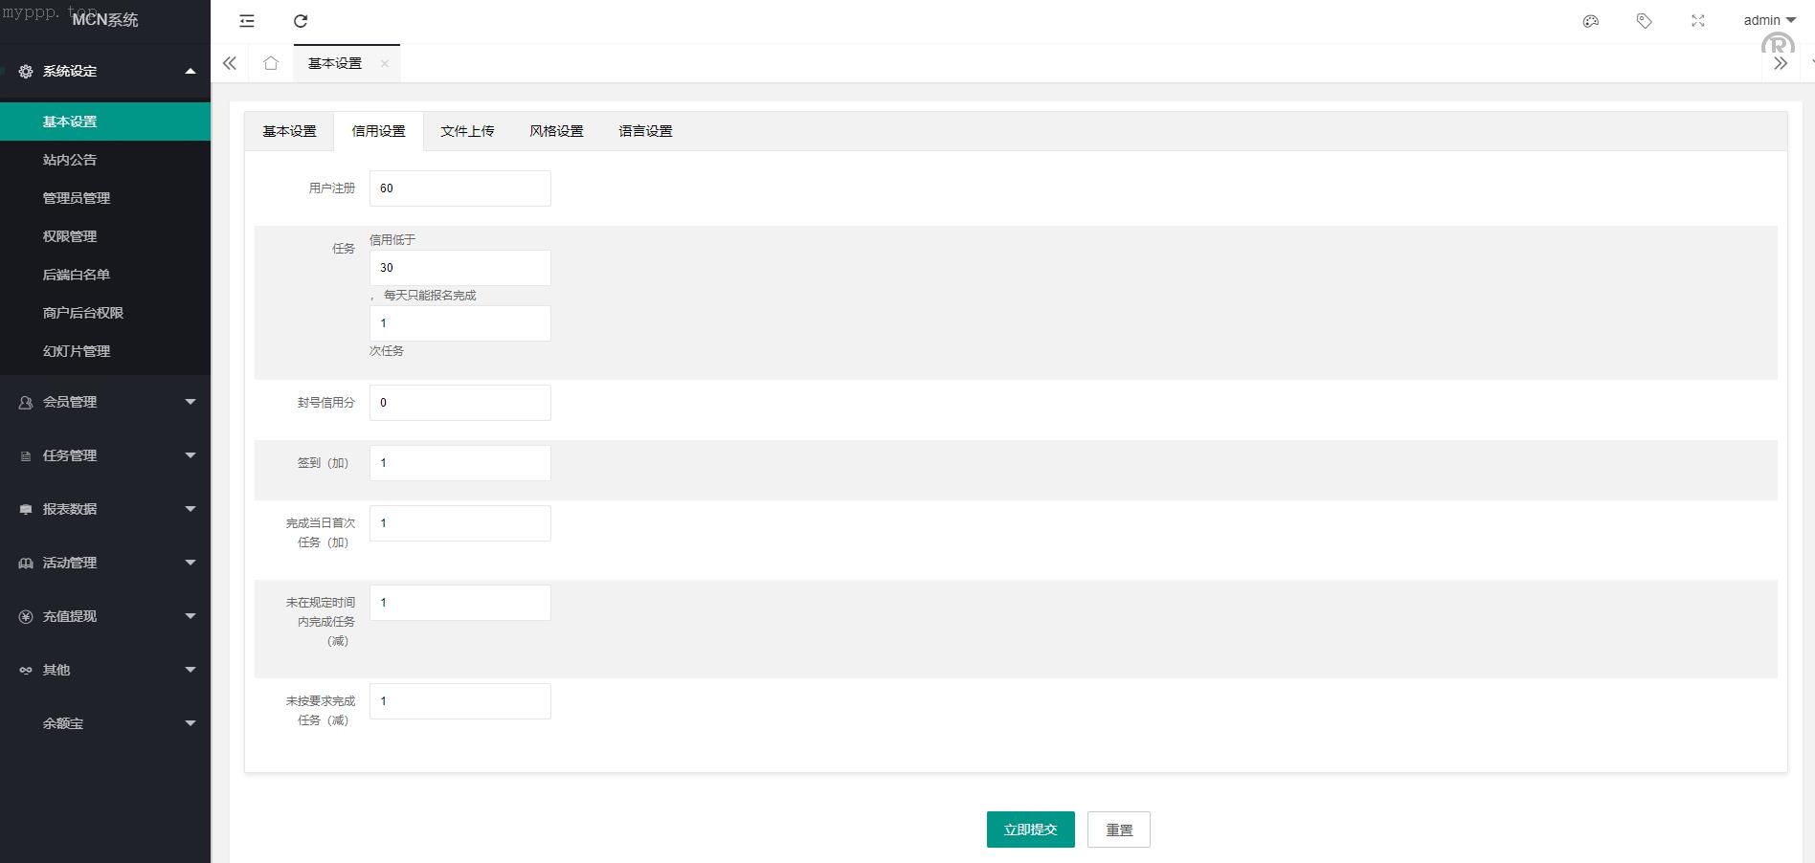This screenshot has height=863, width=1815.
Task: Click the sidebar collapse menu icon
Action: pos(247,21)
